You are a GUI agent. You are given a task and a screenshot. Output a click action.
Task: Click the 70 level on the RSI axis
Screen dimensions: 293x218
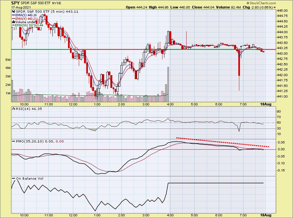coord(279,117)
